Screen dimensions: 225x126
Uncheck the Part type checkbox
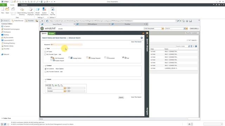coord(123,57)
